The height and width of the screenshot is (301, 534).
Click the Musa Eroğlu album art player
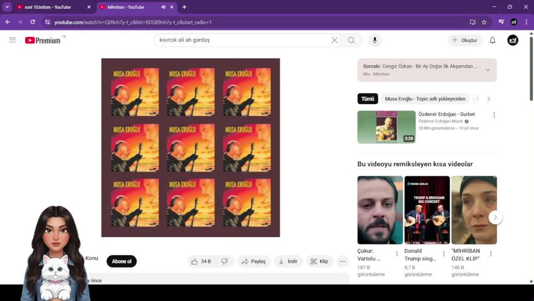[191, 148]
